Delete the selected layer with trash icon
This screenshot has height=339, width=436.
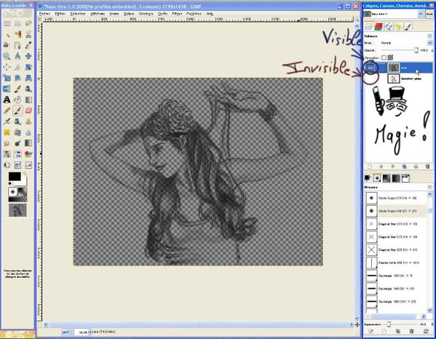(428, 167)
